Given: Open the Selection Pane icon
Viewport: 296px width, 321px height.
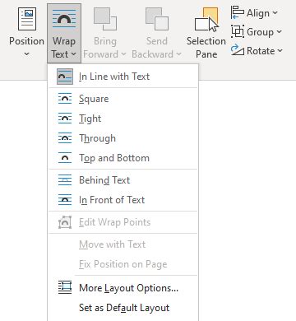Looking at the screenshot, I should point(207,20).
